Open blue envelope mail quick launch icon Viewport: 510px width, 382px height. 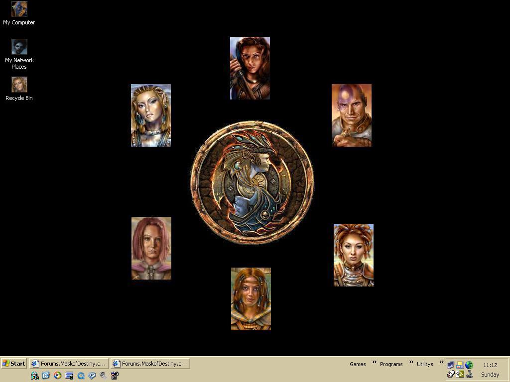[x=46, y=376]
